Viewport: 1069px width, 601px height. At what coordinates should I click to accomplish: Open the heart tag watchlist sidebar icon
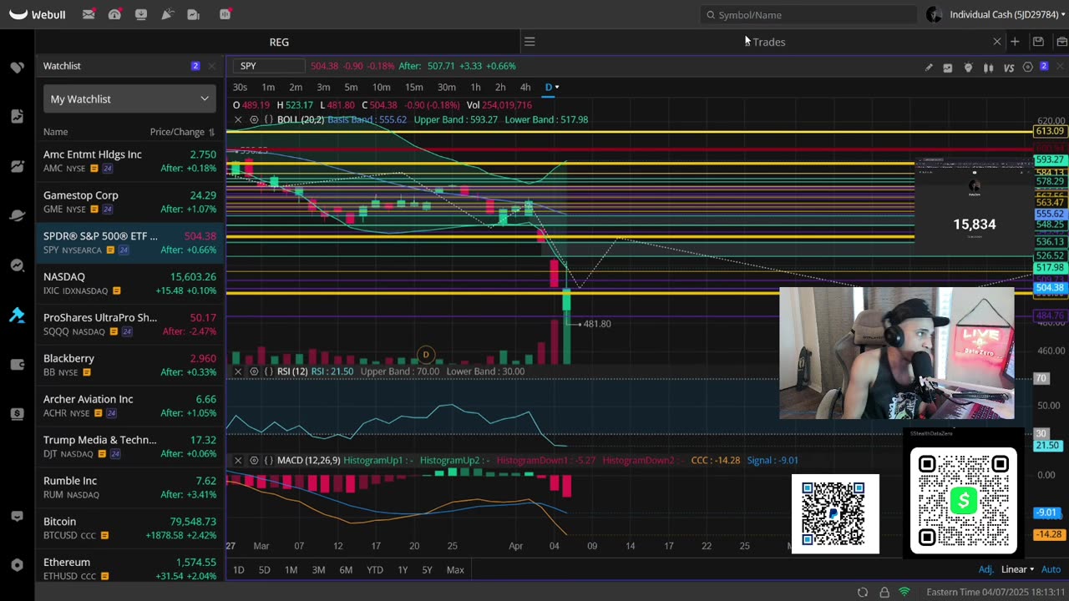click(x=17, y=67)
